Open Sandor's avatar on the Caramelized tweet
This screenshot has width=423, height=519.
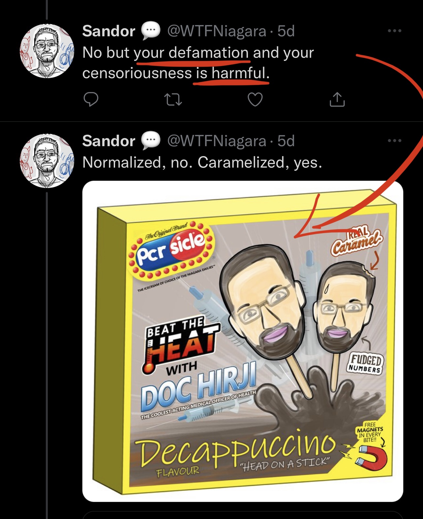pos(47,161)
